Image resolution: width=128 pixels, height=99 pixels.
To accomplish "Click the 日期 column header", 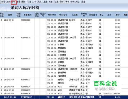I will [x=10, y=15].
